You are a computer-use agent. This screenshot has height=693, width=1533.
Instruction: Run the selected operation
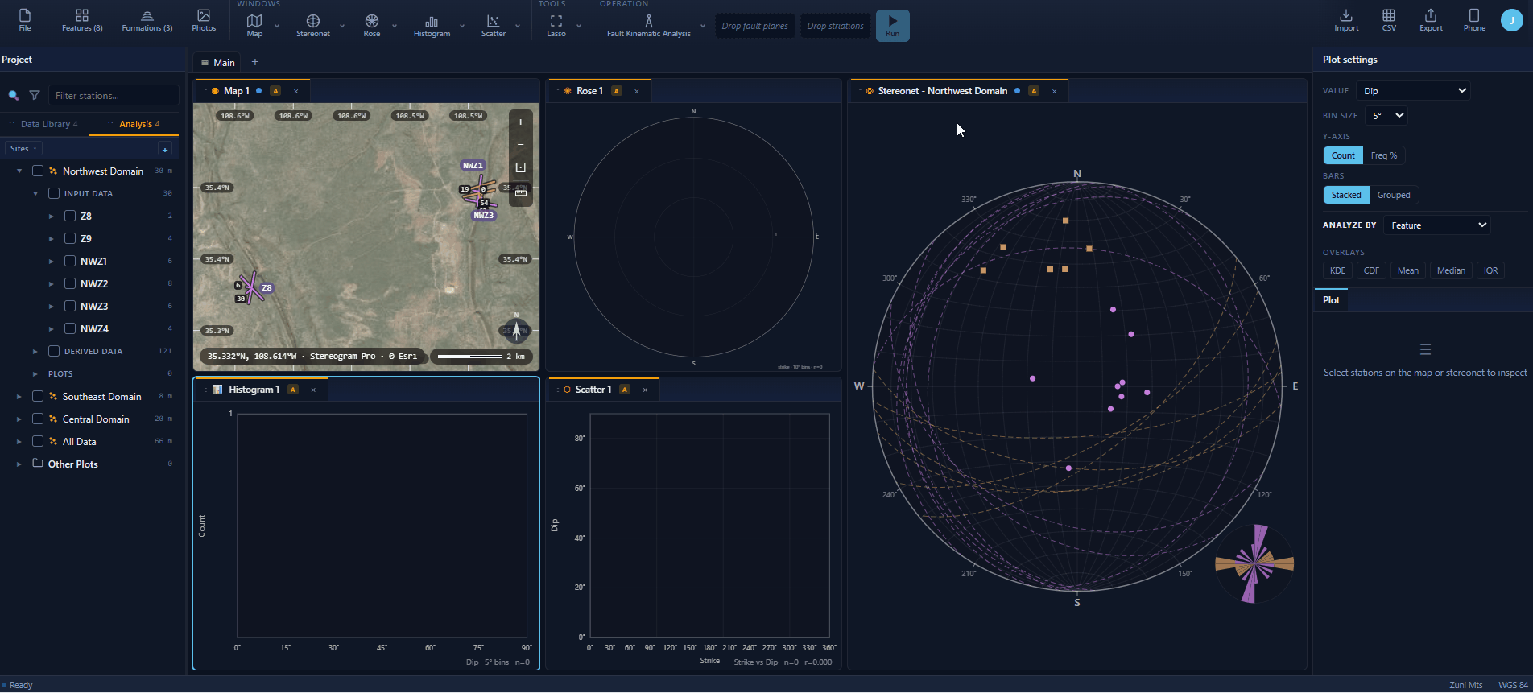tap(892, 26)
